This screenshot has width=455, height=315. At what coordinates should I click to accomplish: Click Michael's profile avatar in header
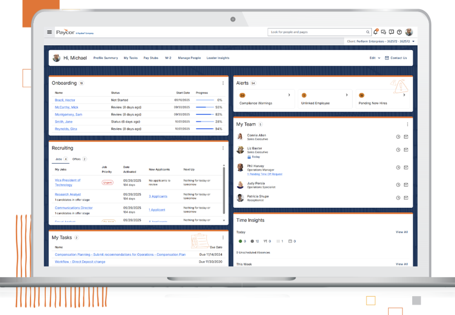click(x=409, y=31)
